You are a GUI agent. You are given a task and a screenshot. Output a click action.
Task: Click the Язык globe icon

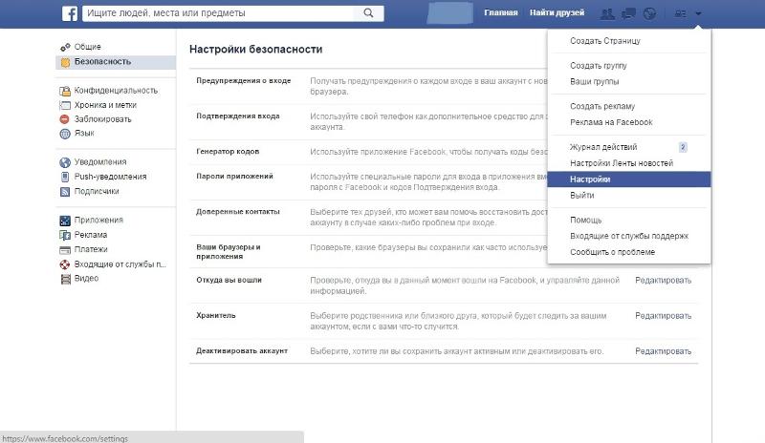[x=65, y=134]
